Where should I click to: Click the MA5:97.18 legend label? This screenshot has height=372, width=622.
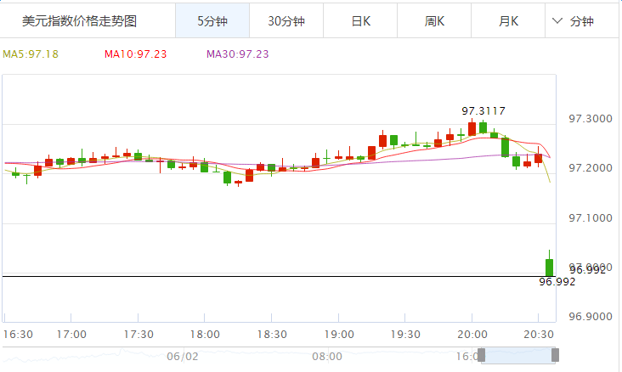click(31, 54)
